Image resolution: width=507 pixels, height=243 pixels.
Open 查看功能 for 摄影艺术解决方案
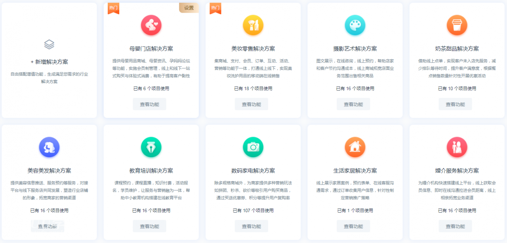[x=353, y=104]
